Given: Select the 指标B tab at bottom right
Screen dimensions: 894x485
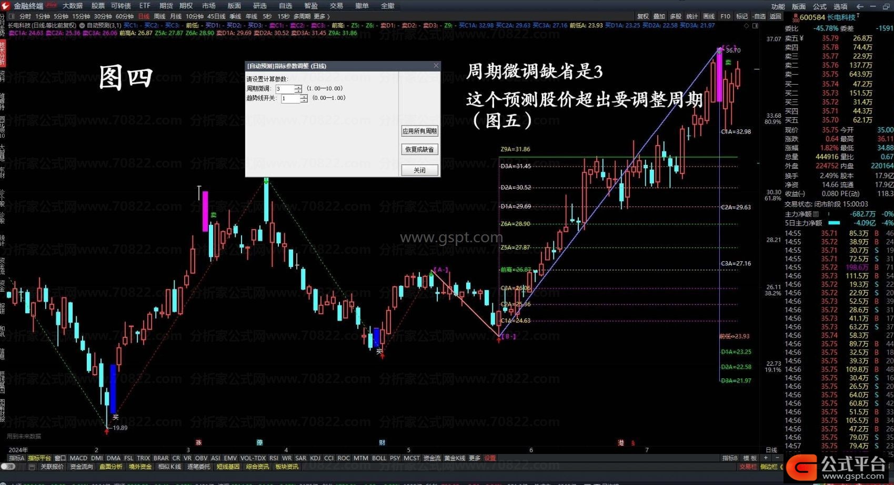Looking at the screenshot, I should (x=730, y=458).
